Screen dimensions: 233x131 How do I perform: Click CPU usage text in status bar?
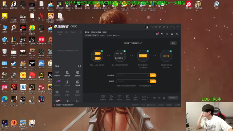click(161, 105)
